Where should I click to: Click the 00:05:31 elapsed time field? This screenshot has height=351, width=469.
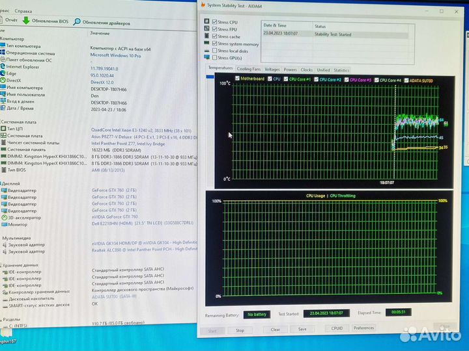[x=399, y=312]
